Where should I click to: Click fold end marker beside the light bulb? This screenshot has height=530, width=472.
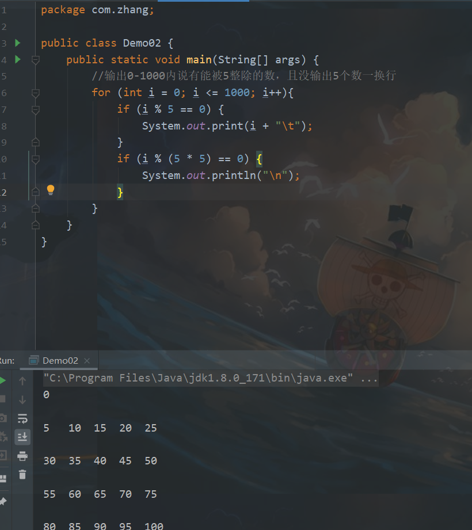click(x=36, y=192)
